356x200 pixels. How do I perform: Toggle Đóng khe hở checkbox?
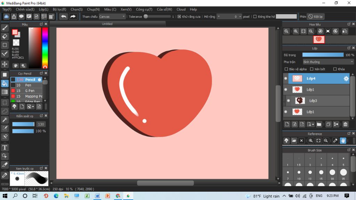pos(255,17)
